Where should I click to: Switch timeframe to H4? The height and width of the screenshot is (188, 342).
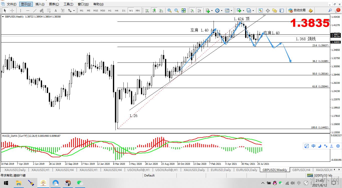pos(117,10)
